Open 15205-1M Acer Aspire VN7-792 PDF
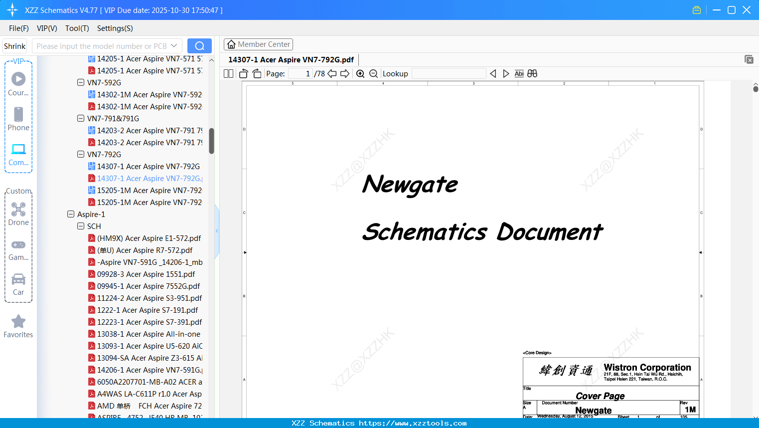759x428 pixels. 145,202
